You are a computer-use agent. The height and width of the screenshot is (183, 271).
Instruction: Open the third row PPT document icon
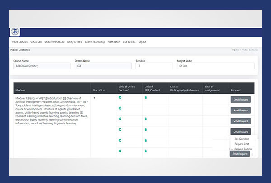click(x=145, y=119)
